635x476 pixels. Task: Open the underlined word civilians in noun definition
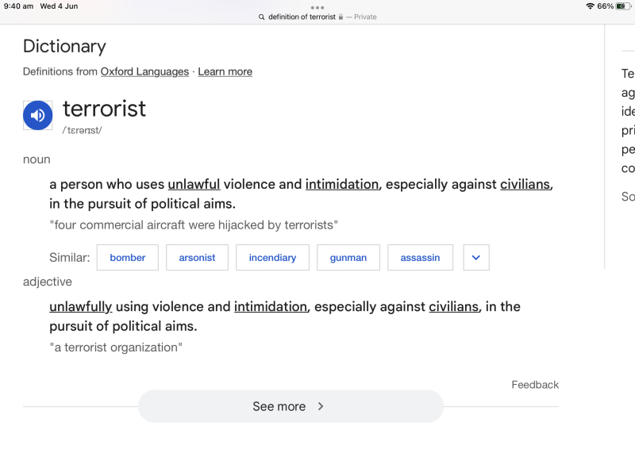(525, 184)
